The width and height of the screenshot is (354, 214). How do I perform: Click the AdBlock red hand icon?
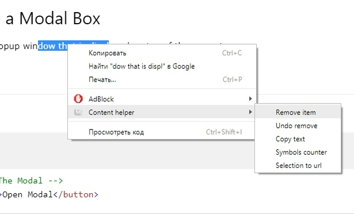(x=78, y=99)
